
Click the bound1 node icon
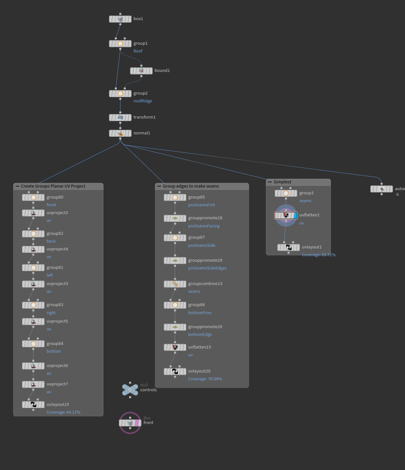[x=141, y=71]
